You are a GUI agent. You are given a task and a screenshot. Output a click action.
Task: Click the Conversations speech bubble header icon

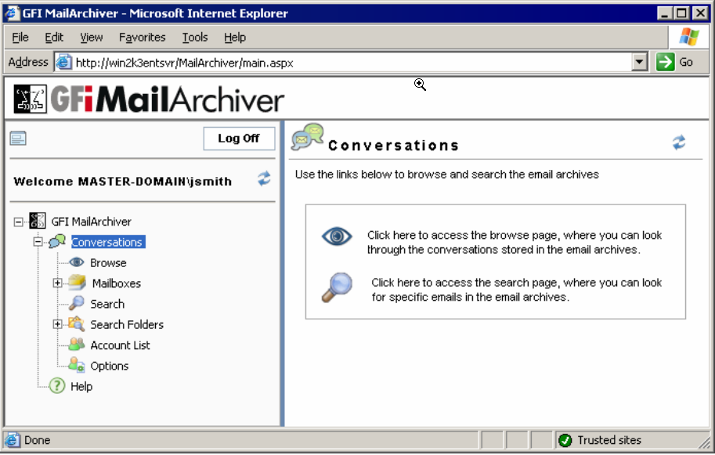307,137
